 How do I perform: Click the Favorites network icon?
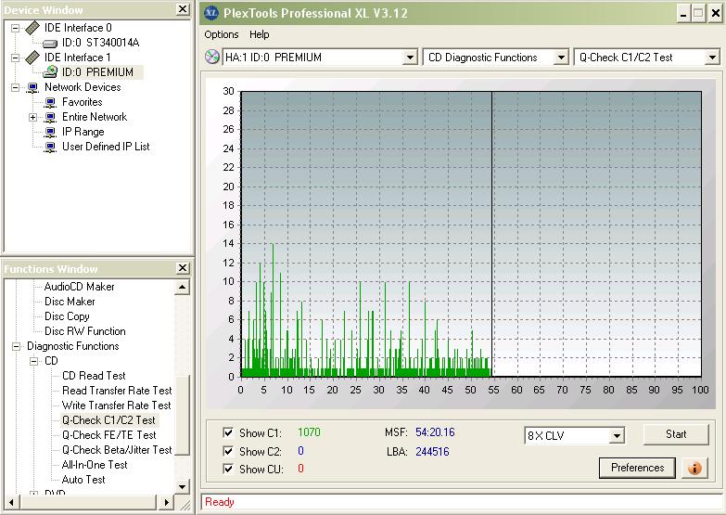click(50, 102)
